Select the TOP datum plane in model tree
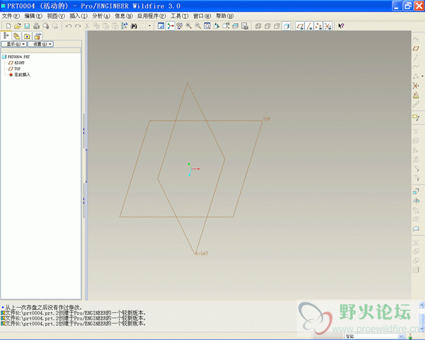 pyautogui.click(x=15, y=69)
